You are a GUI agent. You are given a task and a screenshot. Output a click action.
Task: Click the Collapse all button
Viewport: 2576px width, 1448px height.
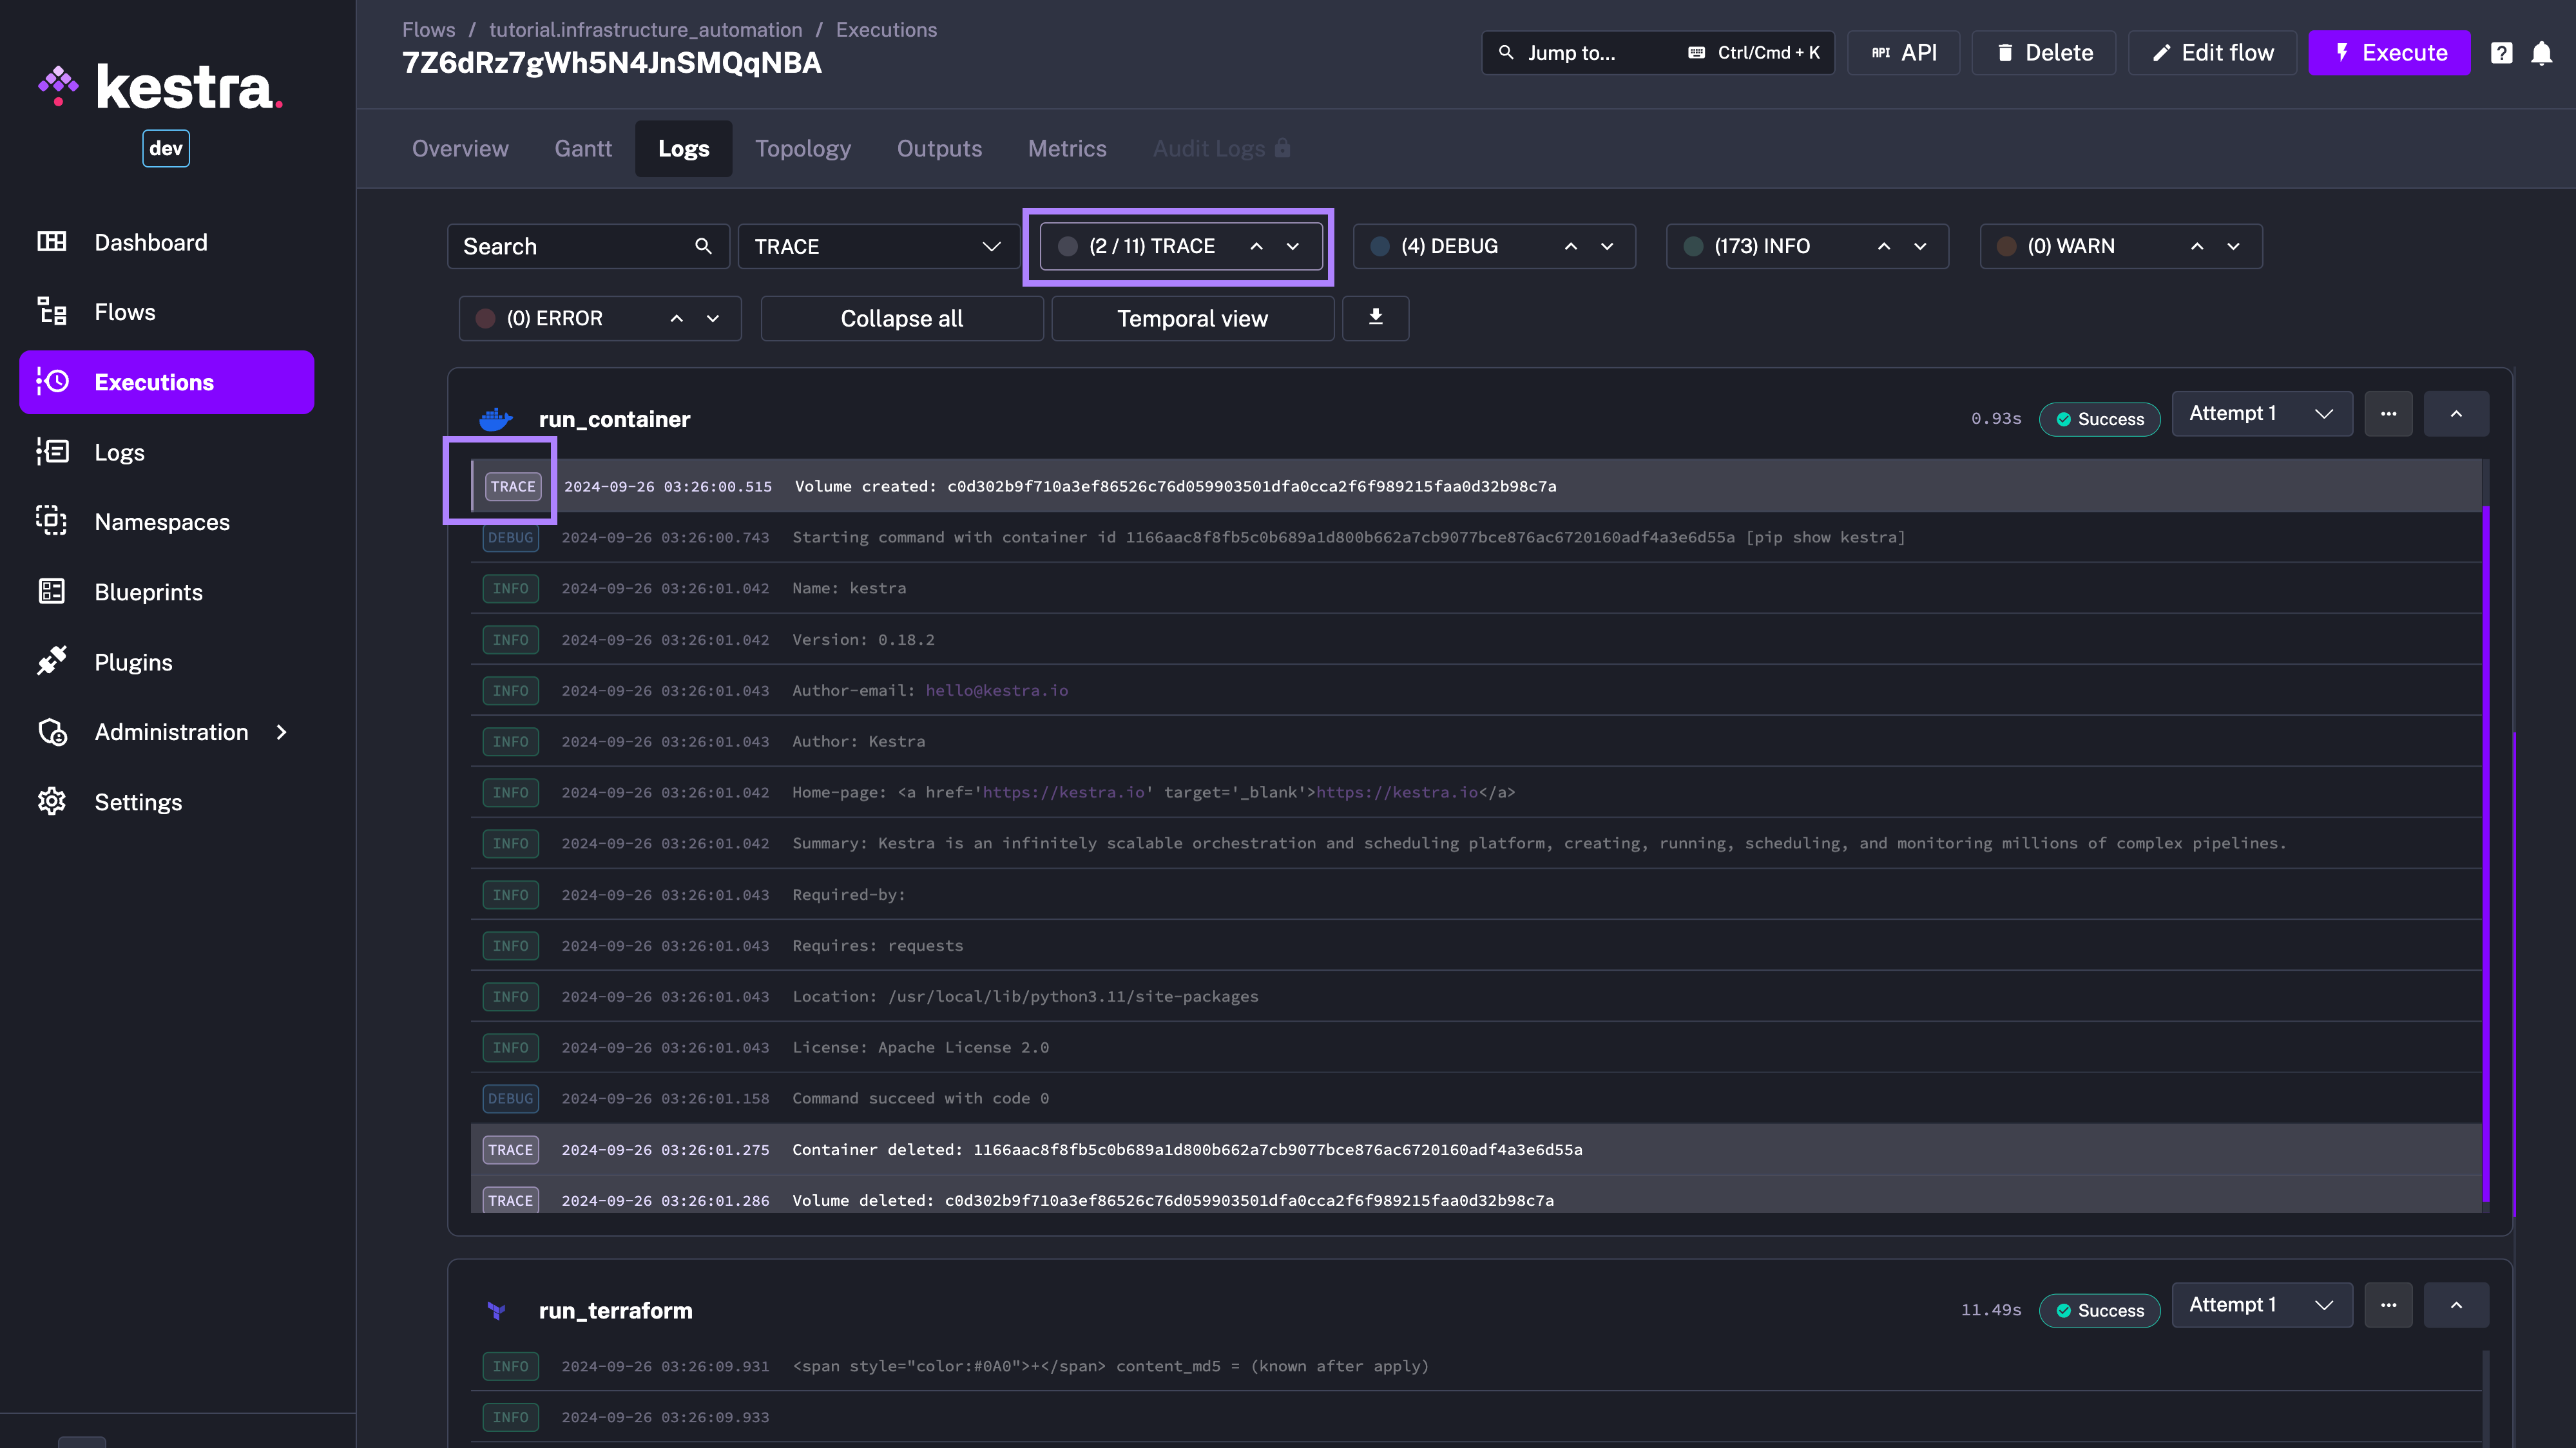(901, 318)
